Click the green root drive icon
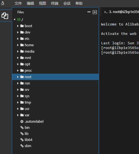Viewport: 139px width, 154px height. [19, 19]
